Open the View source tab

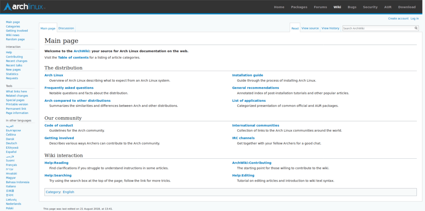[x=310, y=28]
